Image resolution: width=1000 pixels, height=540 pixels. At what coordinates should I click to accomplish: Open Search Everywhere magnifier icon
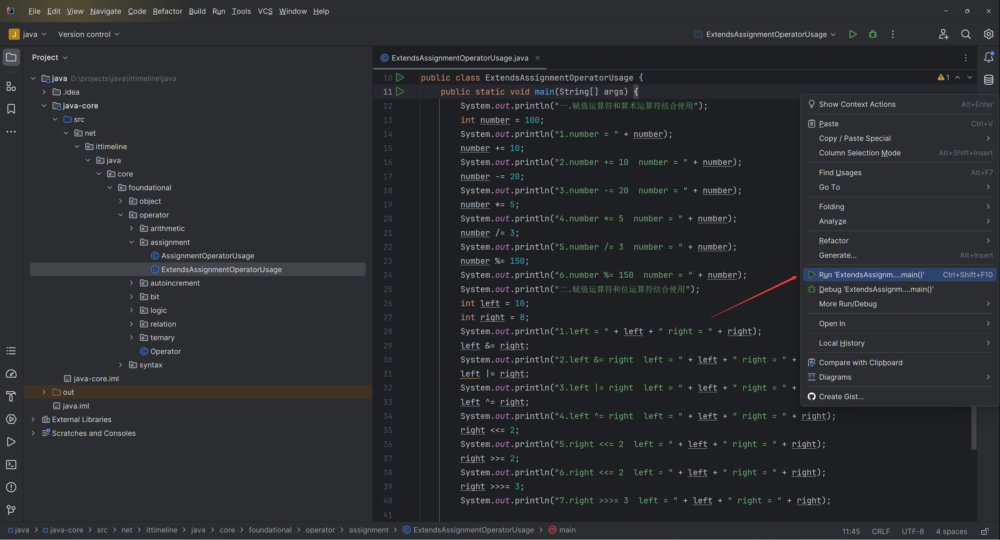click(966, 34)
